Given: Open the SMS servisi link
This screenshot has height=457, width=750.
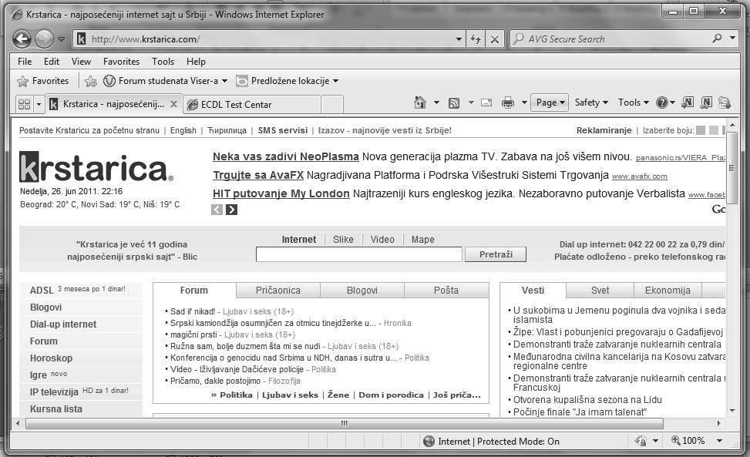Looking at the screenshot, I should click(283, 130).
